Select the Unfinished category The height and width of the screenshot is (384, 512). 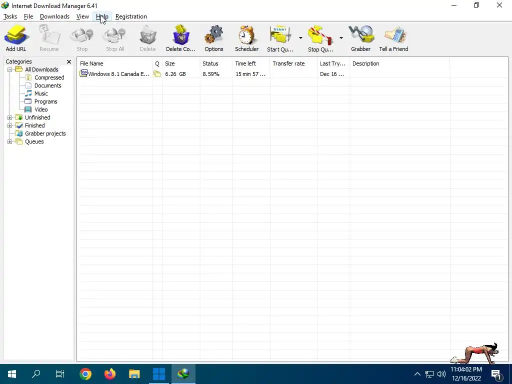tap(37, 117)
